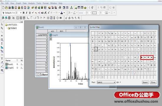Toggle Bold formatting button

(x=24, y=13)
